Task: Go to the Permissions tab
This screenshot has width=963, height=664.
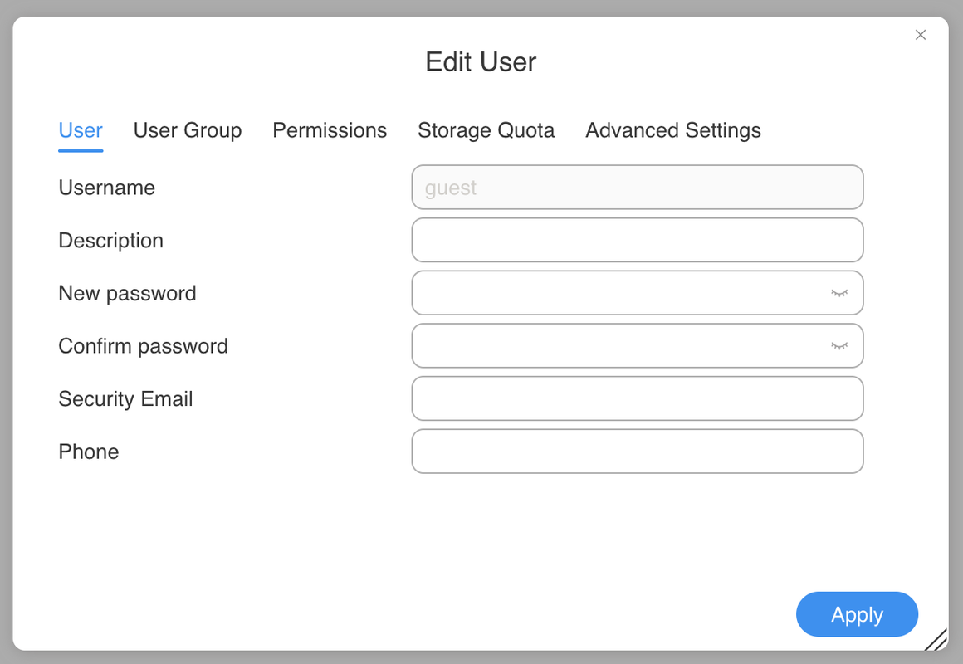Action: [330, 130]
